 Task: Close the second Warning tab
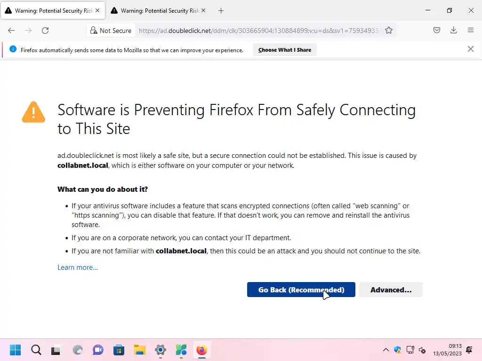point(203,10)
